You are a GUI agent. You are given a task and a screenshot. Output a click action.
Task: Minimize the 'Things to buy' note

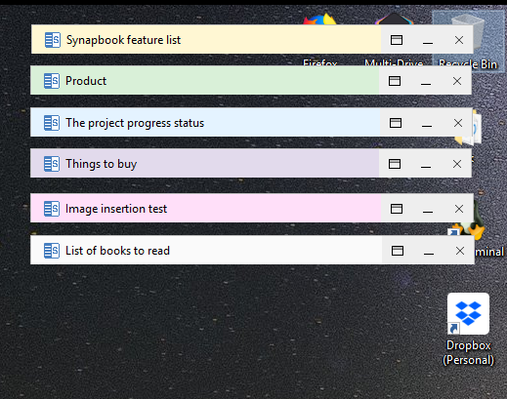coord(426,167)
